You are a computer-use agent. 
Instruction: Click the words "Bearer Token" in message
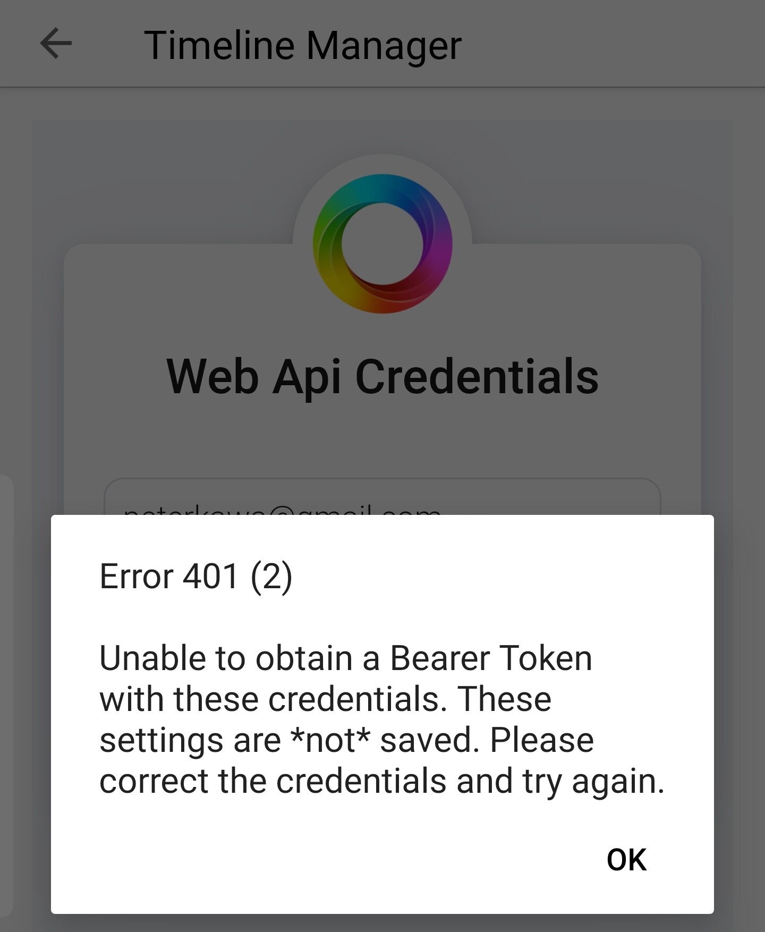click(x=491, y=658)
